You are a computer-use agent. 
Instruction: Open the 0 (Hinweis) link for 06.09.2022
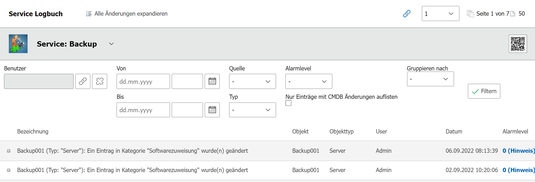tap(519, 151)
